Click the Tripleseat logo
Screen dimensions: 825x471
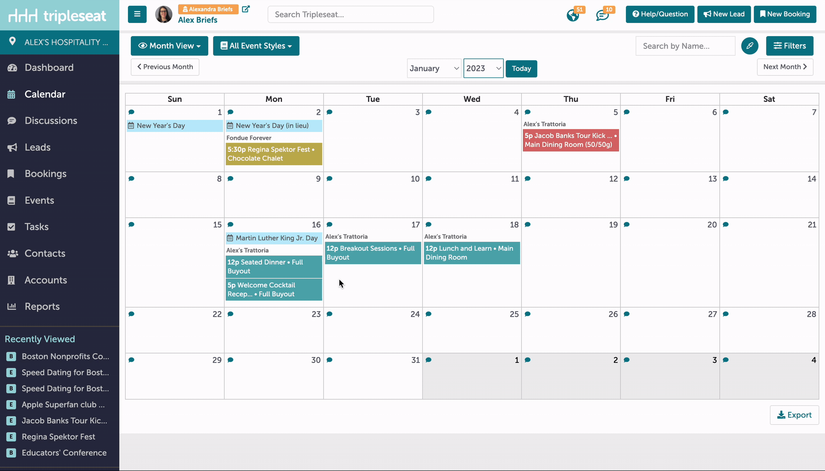pos(57,15)
